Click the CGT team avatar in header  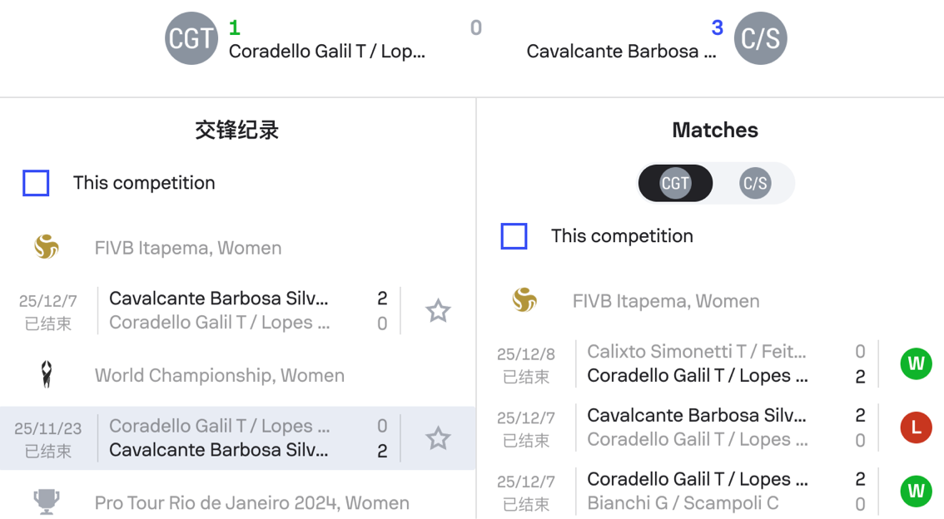[191, 38]
